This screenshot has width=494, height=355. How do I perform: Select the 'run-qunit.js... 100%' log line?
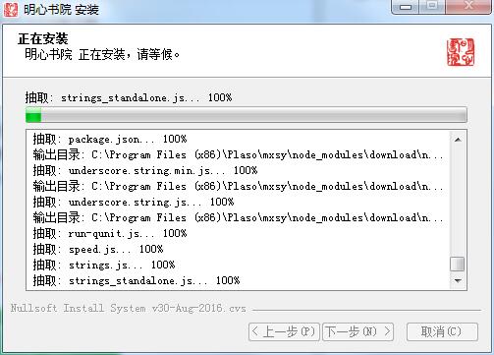coord(110,233)
